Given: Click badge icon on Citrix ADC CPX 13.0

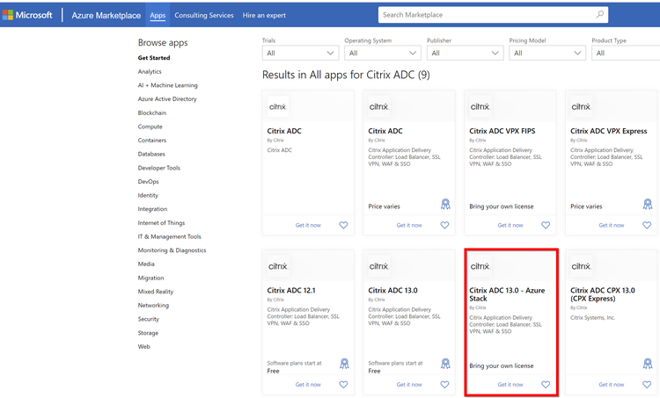Looking at the screenshot, I should point(648,364).
